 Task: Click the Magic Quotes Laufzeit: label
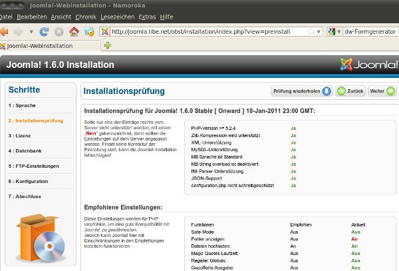(x=215, y=254)
